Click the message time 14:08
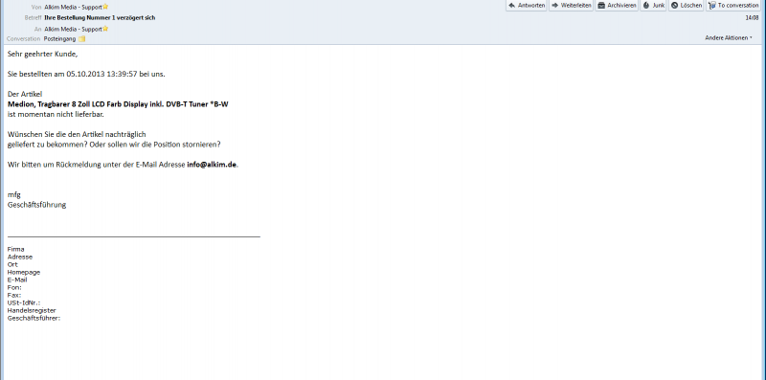Viewport: 766px width, 380px height. click(752, 17)
